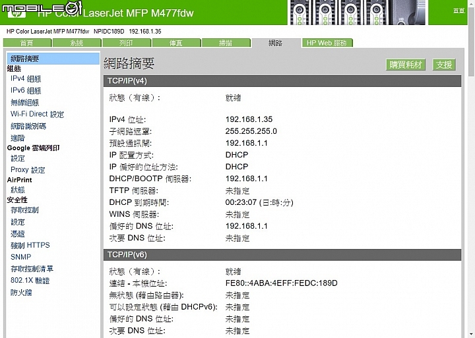Click the TCP/IP(v6) section header
The width and height of the screenshot is (475, 338).
(282, 255)
